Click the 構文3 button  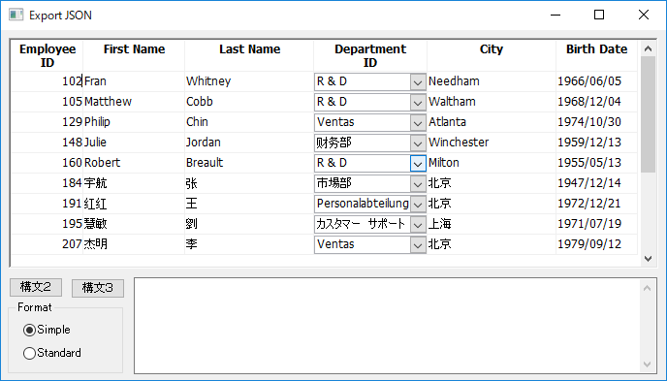pos(98,288)
